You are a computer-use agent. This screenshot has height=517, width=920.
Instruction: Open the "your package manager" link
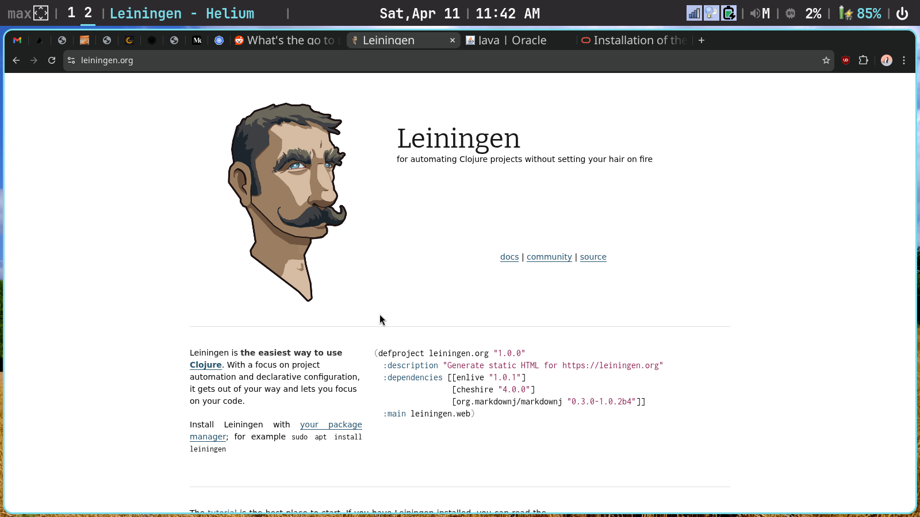point(276,431)
